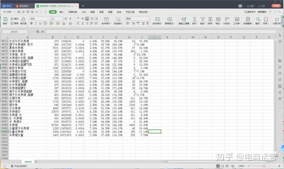Select the active green Home ribbon tab

53,12
